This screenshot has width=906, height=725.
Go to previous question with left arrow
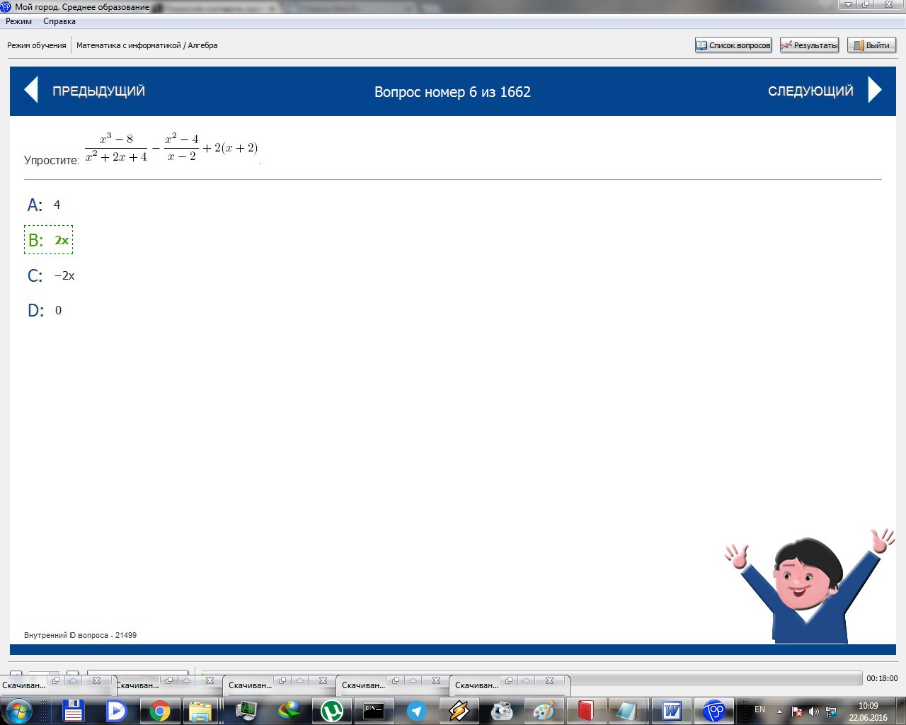click(x=30, y=91)
